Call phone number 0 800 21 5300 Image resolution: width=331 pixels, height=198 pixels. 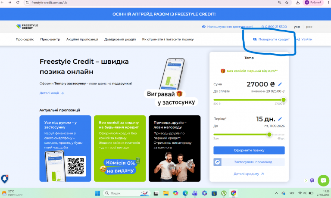(x=274, y=27)
